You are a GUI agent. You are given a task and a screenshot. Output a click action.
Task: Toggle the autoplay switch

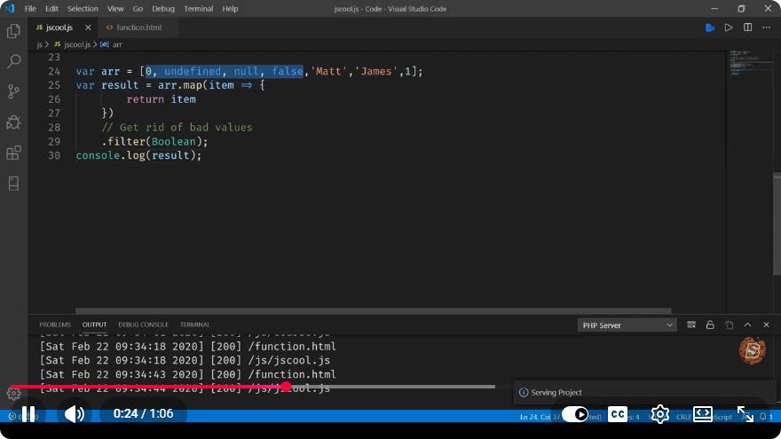[575, 414]
